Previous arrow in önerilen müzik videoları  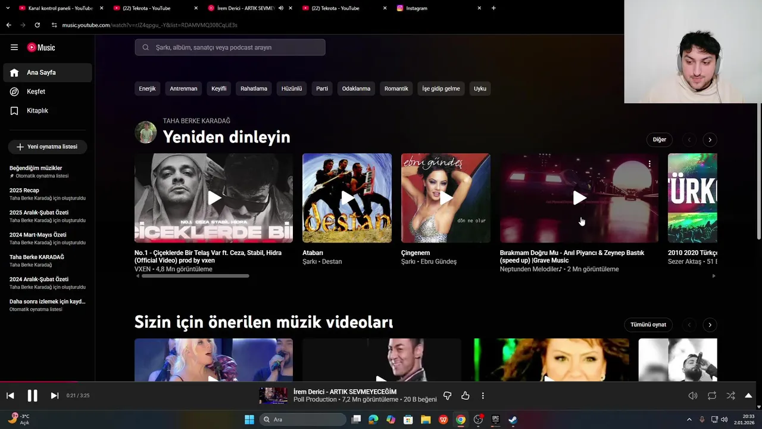pos(689,325)
